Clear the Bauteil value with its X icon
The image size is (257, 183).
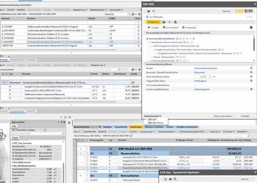(251, 68)
